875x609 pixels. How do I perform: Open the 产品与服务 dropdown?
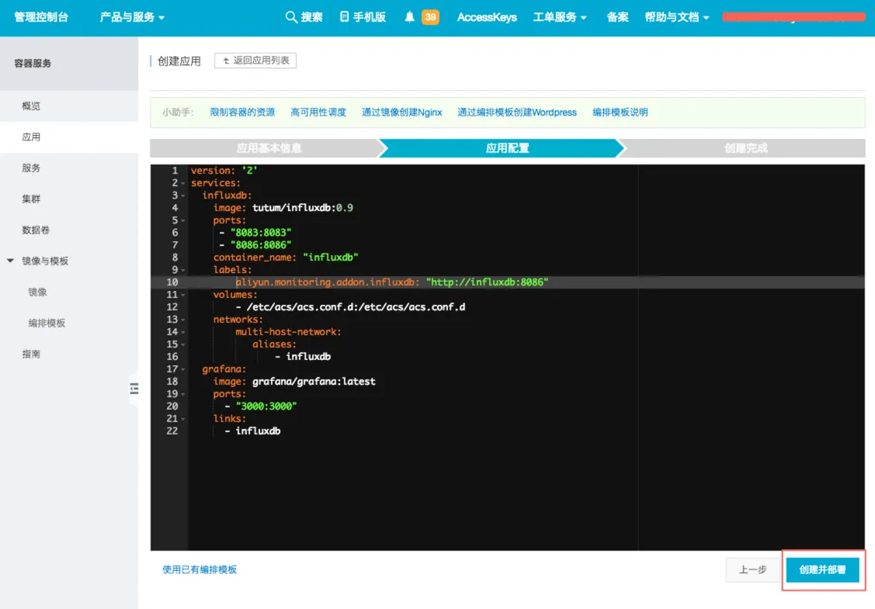[x=132, y=17]
